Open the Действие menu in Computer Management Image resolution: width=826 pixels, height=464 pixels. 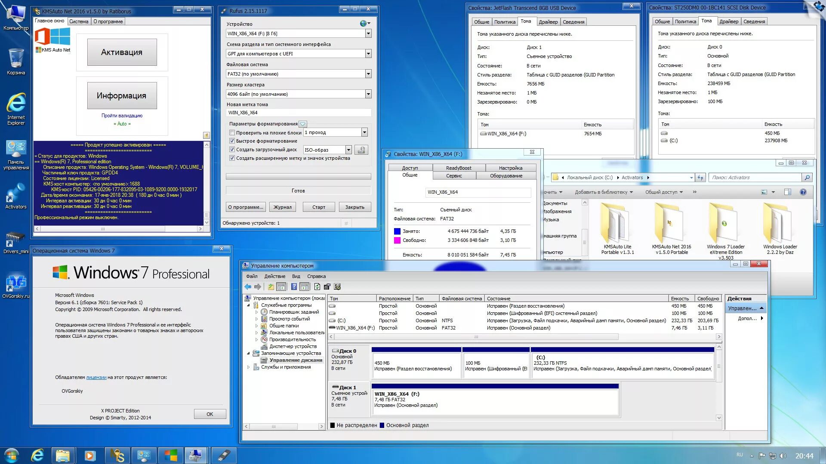(274, 276)
